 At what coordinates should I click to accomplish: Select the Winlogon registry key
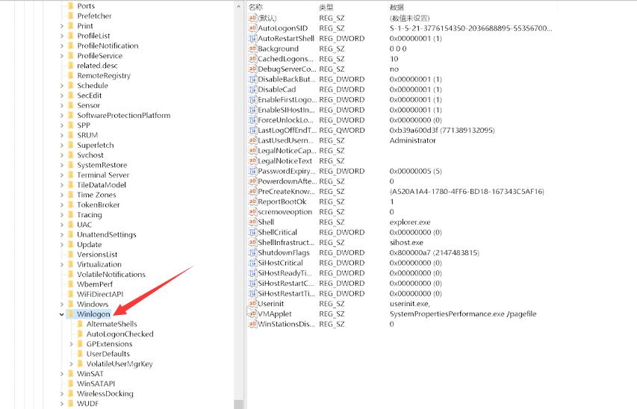tap(93, 314)
